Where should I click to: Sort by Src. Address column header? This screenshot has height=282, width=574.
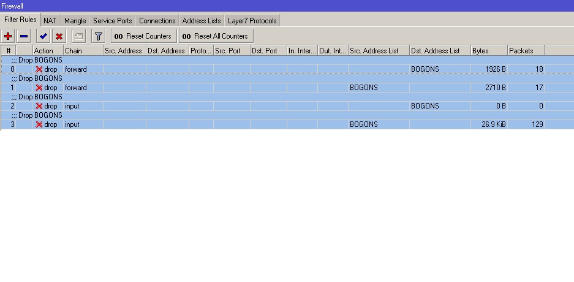124,50
